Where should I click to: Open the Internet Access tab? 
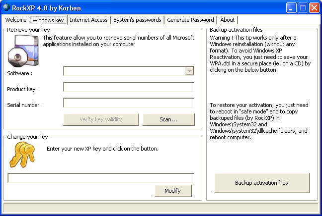click(x=89, y=20)
